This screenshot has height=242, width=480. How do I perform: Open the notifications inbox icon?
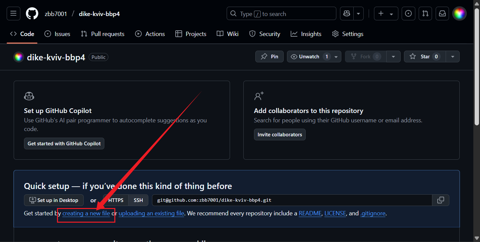tap(442, 14)
